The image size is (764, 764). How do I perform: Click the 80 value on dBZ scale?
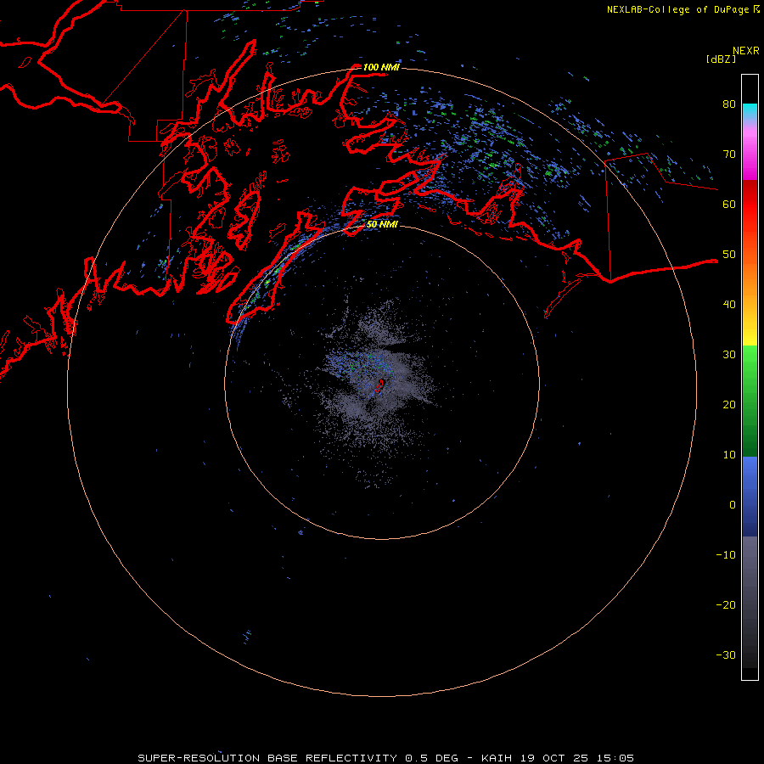[729, 104]
